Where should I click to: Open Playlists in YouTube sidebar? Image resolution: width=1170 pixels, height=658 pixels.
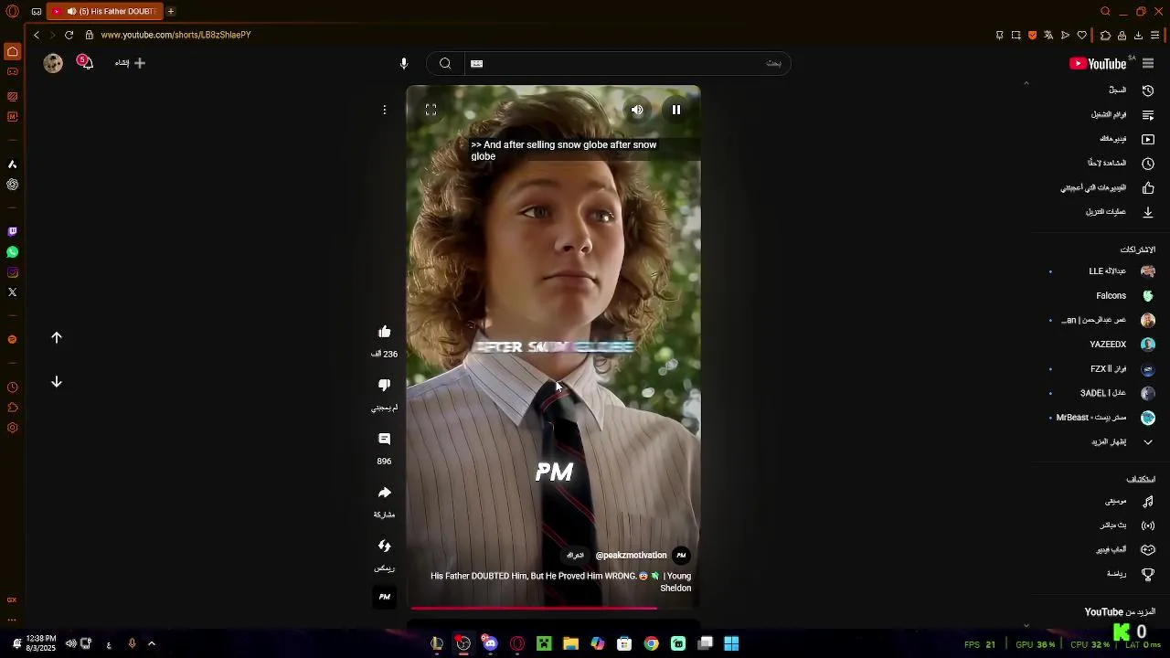[1122, 115]
